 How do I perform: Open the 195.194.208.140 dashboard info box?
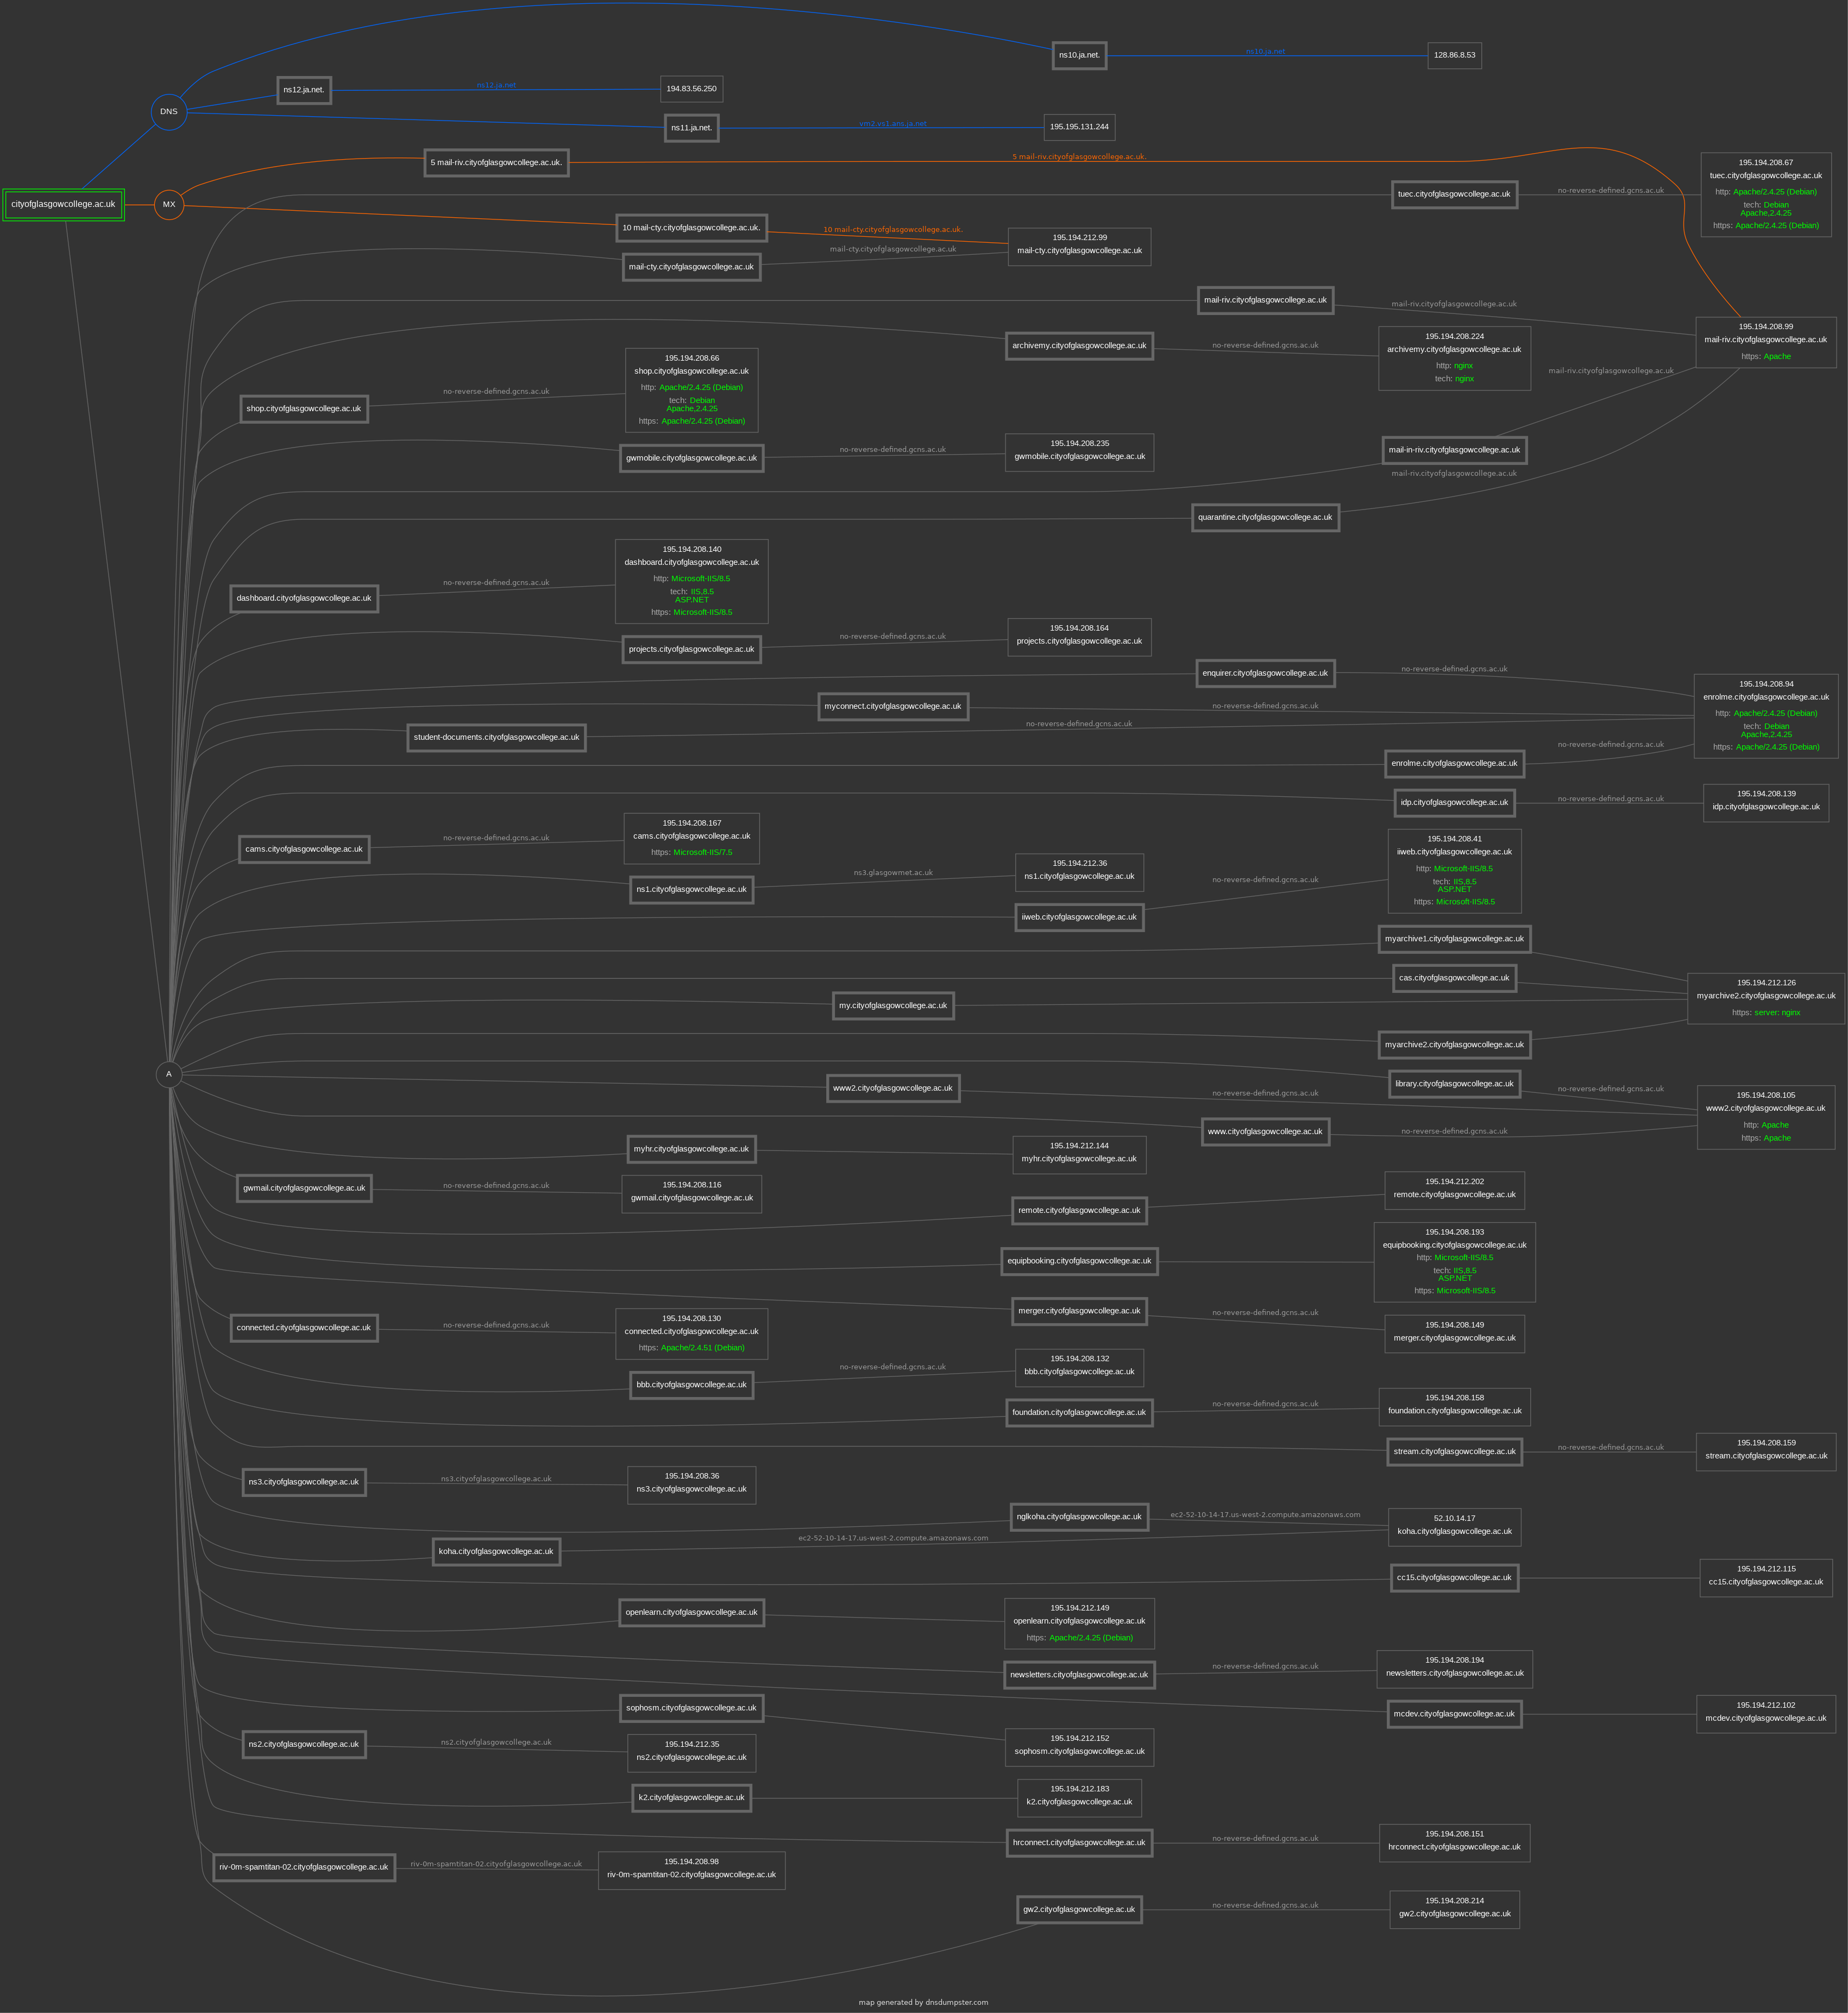(692, 581)
